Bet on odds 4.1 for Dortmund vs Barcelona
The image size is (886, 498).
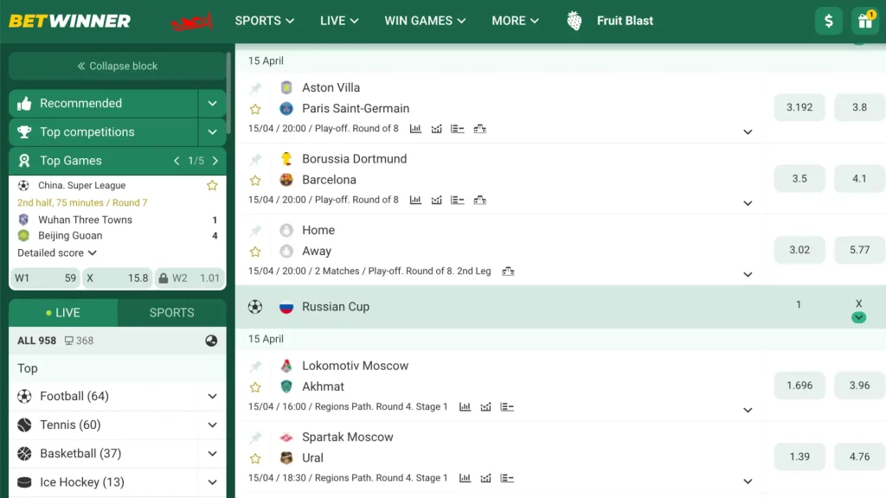[x=859, y=178]
